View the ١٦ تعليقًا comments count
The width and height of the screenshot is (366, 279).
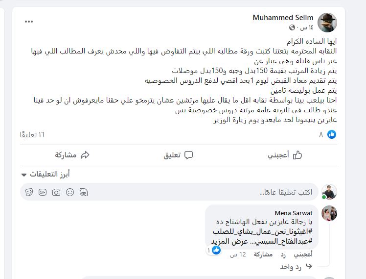tap(32, 134)
